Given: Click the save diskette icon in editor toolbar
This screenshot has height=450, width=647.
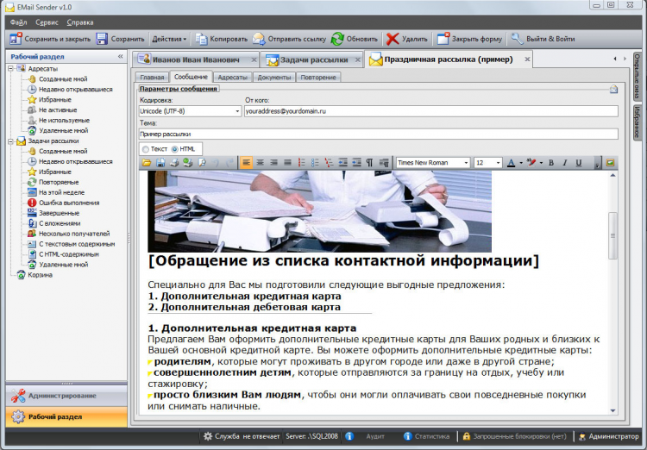Looking at the screenshot, I should pos(160,163).
